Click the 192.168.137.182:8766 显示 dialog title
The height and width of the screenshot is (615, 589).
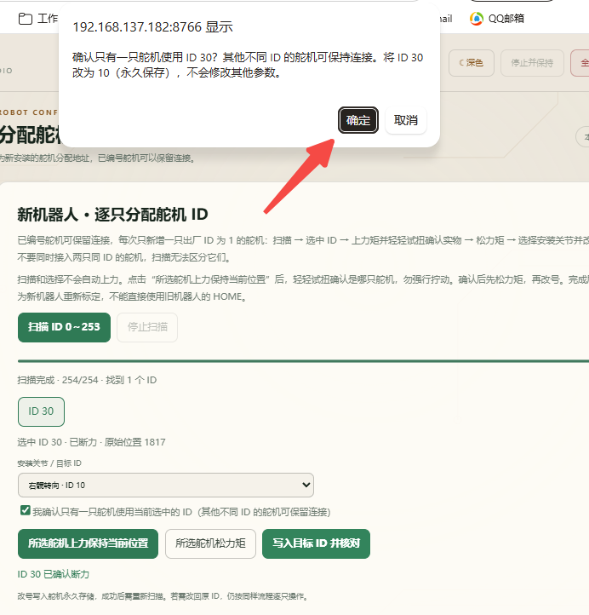coord(153,27)
